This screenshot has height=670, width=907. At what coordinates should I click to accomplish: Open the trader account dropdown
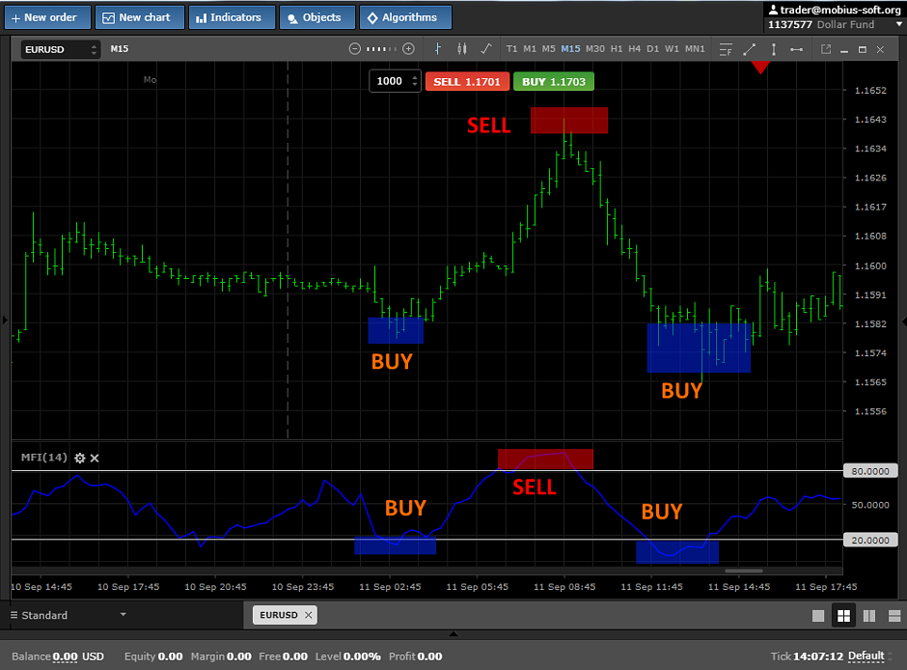coord(899,24)
